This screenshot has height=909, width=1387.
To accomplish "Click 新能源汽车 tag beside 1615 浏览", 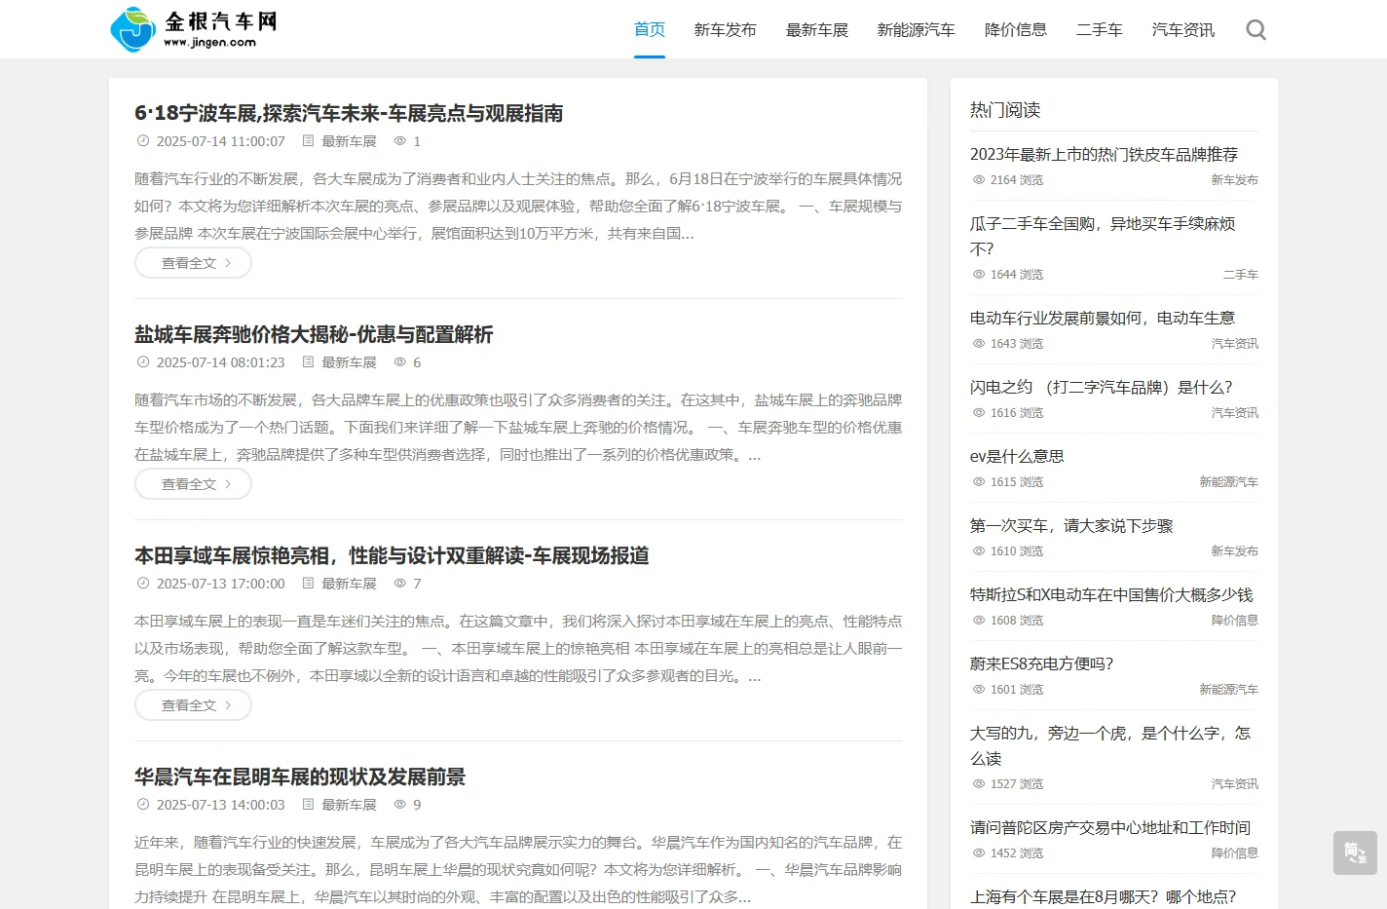I will [1228, 482].
